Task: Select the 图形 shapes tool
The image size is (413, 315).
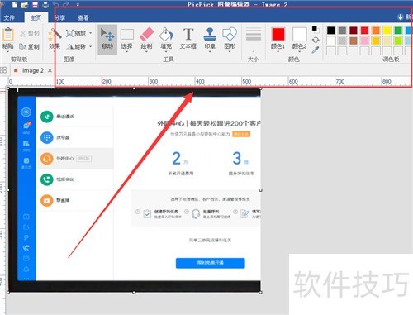Action: [230, 38]
